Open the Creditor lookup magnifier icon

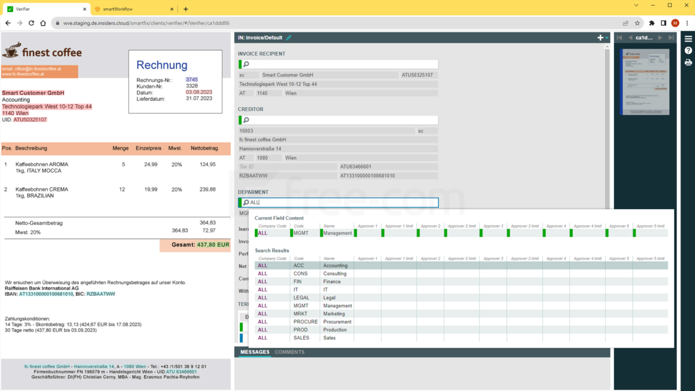[245, 120]
